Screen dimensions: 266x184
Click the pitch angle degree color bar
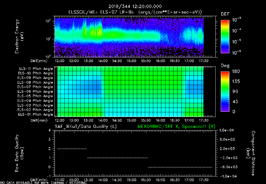(225, 92)
